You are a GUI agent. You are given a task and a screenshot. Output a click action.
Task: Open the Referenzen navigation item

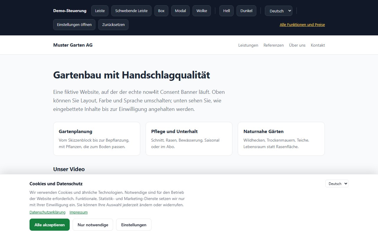coord(273,45)
